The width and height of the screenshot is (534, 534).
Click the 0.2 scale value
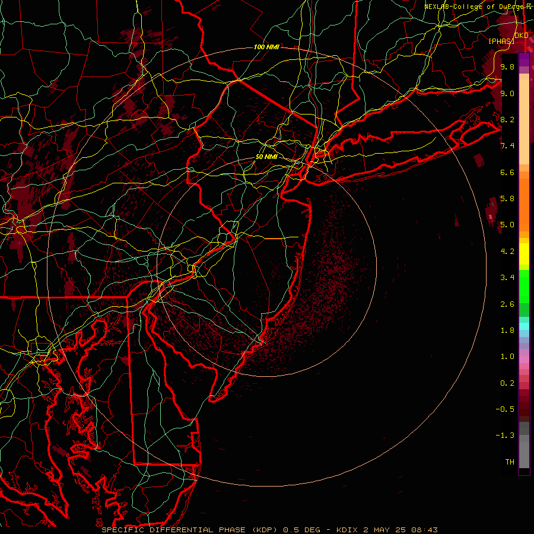pos(507,383)
